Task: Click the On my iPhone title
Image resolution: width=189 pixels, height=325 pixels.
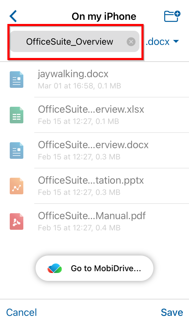Action: point(104,16)
